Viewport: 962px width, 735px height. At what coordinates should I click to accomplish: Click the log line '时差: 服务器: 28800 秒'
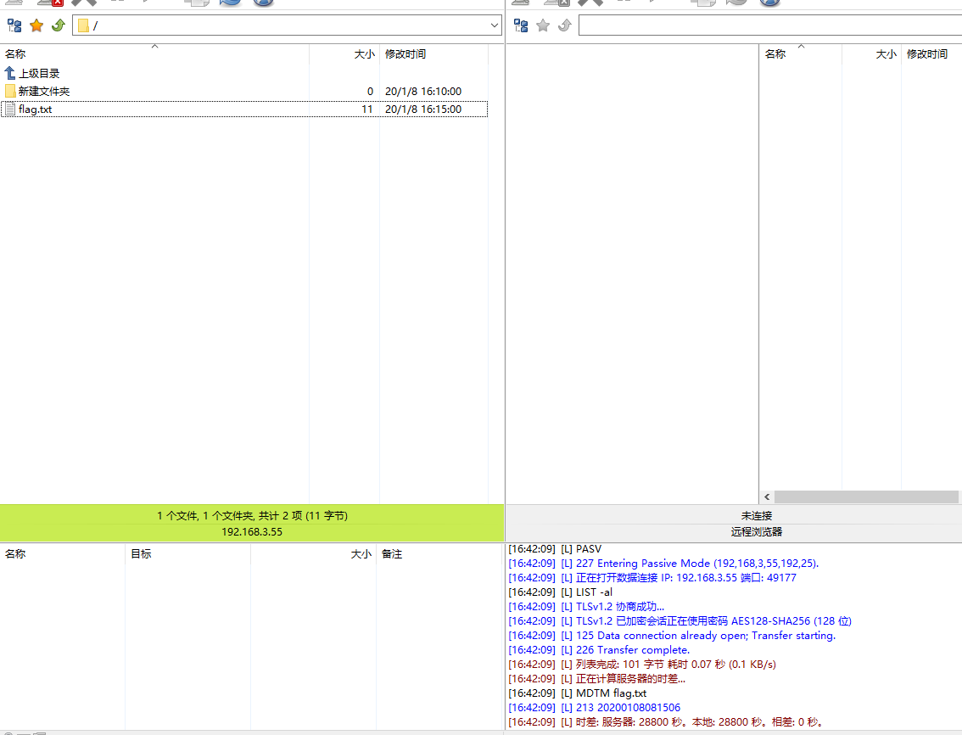[x=666, y=722]
